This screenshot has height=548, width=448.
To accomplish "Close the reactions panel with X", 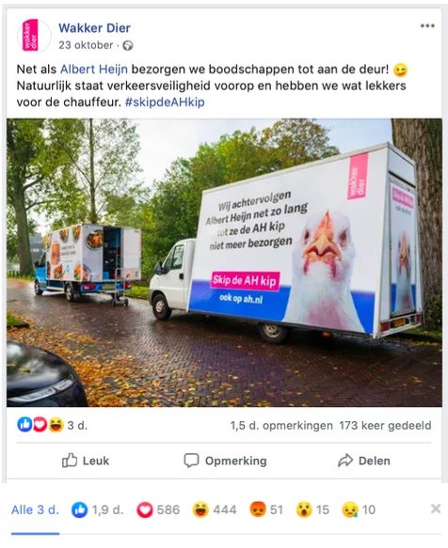I will (x=436, y=509).
